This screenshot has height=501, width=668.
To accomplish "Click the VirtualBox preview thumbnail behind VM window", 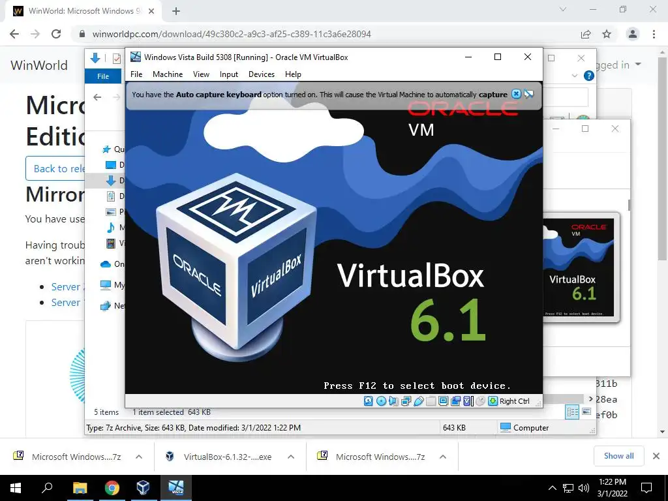I will point(581,267).
